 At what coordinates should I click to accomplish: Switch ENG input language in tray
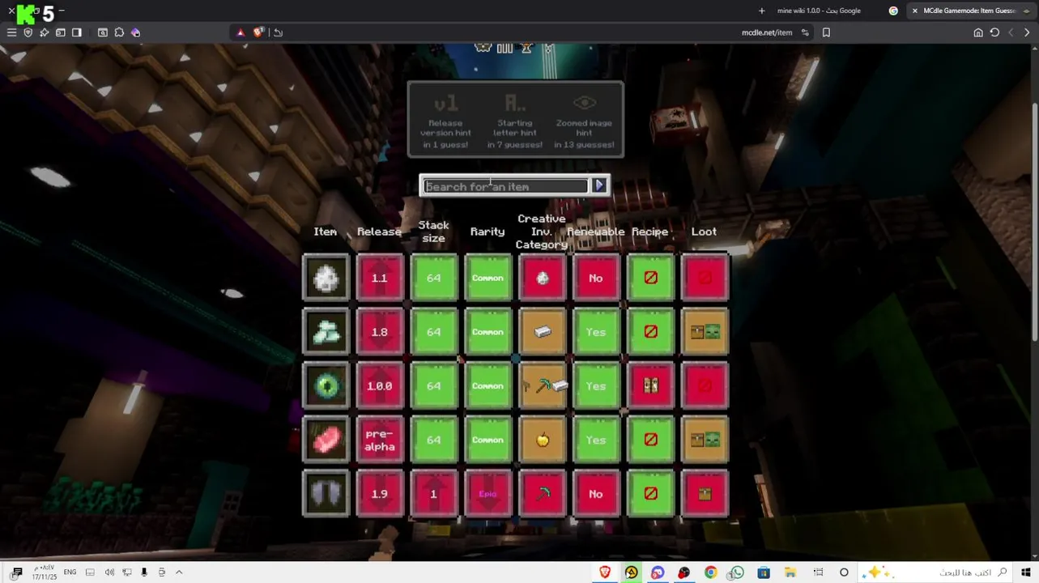pyautogui.click(x=70, y=572)
